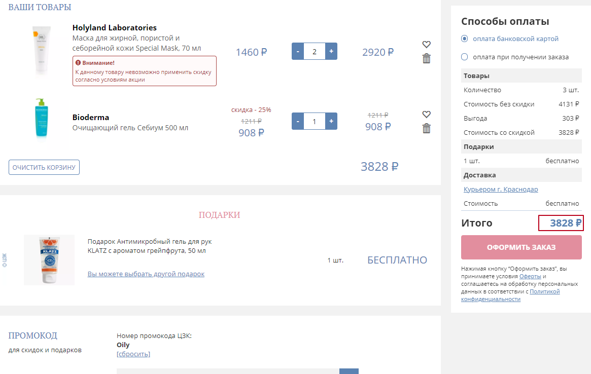The image size is (591, 374).
Task: Add Bioderma gel to favorites heart
Action: tap(426, 115)
